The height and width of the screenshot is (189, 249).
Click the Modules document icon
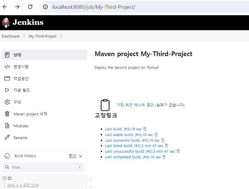click(x=7, y=126)
